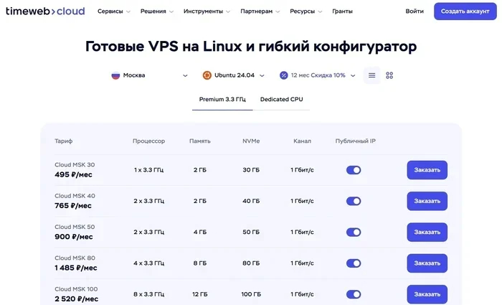Open the 12 мес billing period dropdown
Viewport: 502px width, 305px height.
click(318, 75)
